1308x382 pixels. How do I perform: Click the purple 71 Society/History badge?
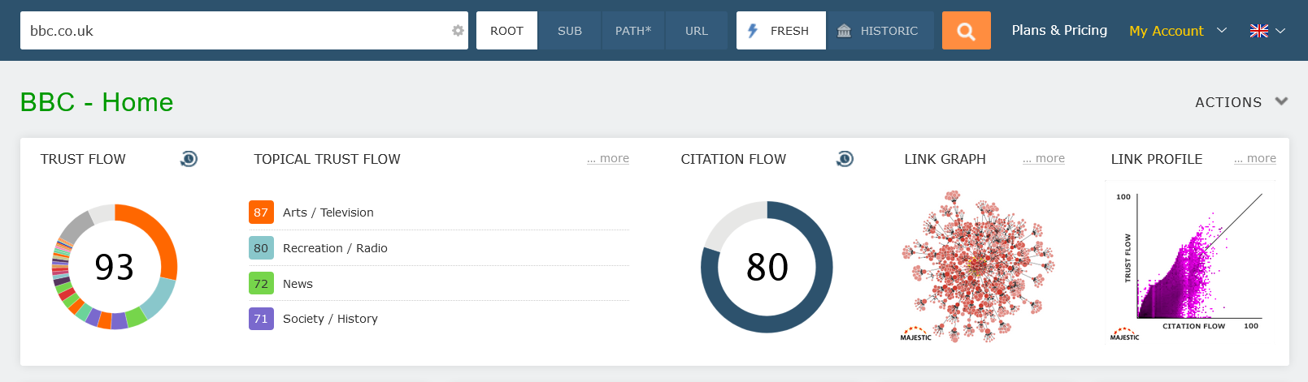(x=261, y=319)
